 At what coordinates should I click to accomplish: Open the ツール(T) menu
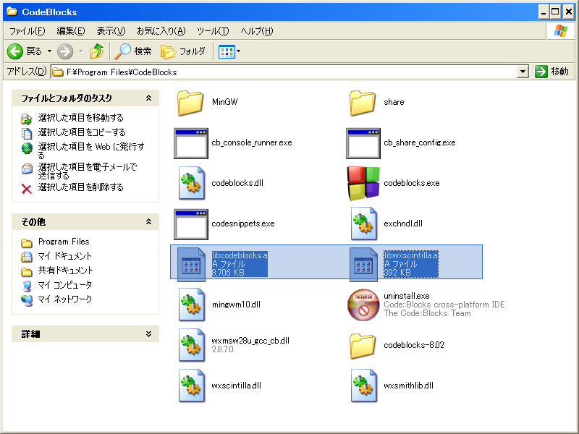(x=213, y=31)
